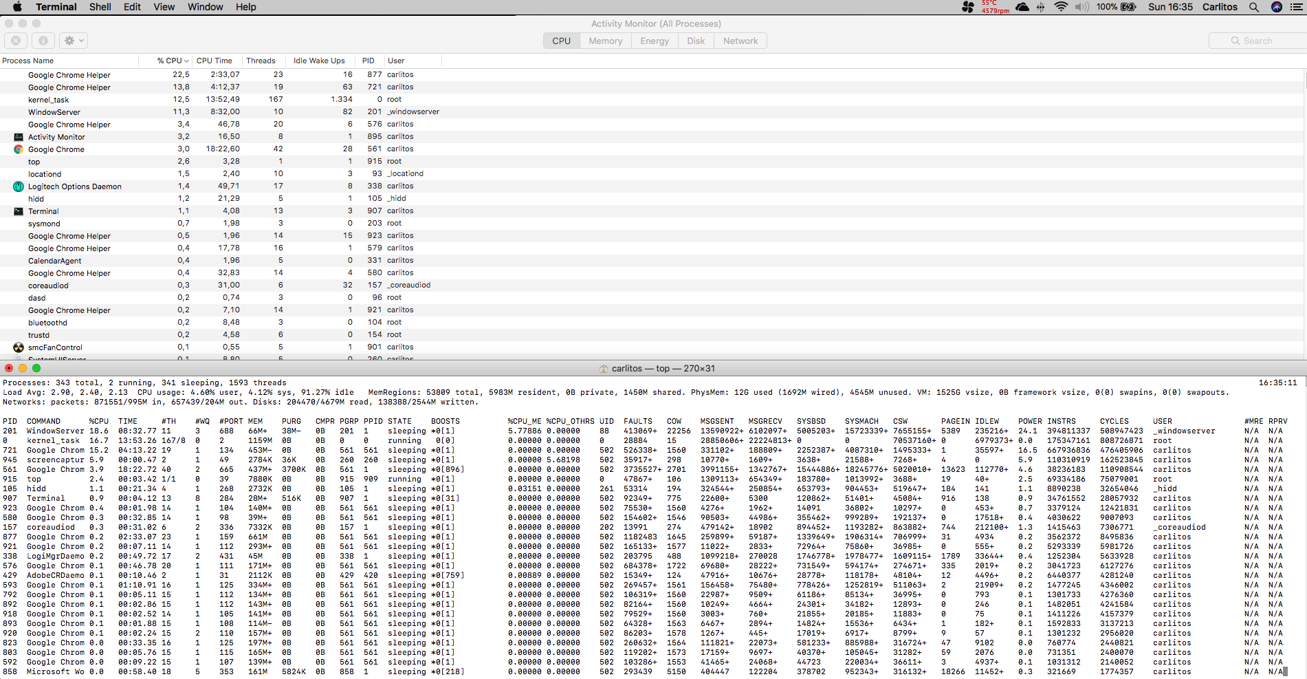The image size is (1307, 679).
Task: Open Spotlight search magnifier
Action: [1254, 7]
